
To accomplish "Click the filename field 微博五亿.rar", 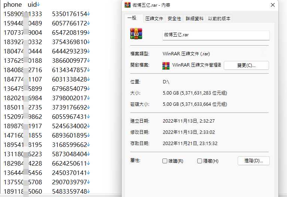I will tap(216, 35).
